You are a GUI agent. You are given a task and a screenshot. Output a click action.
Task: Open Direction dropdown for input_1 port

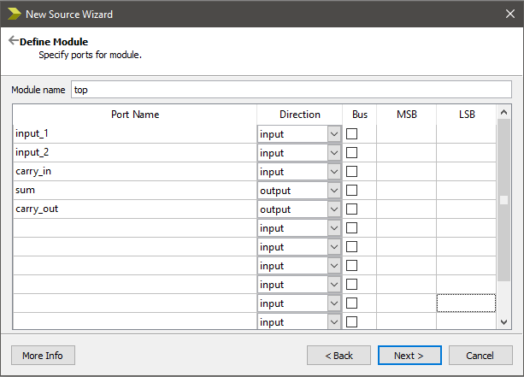(x=333, y=134)
